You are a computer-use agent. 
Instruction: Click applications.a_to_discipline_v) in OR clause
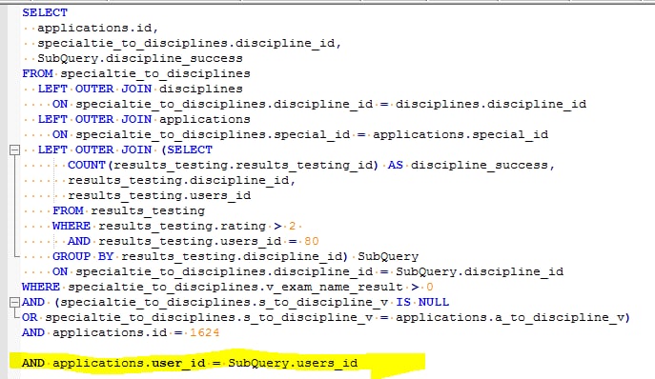click(513, 317)
